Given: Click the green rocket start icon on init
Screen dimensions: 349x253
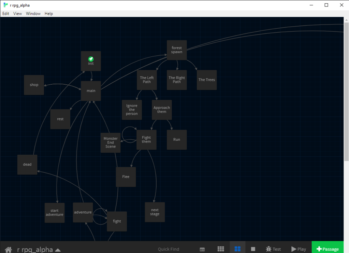Looking at the screenshot, I should pyautogui.click(x=91, y=59).
